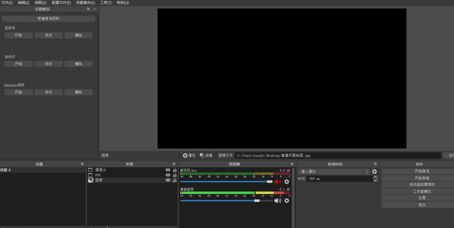Click the black preview canvas
Viewport: 454px width, 228px height.
[x=282, y=79]
